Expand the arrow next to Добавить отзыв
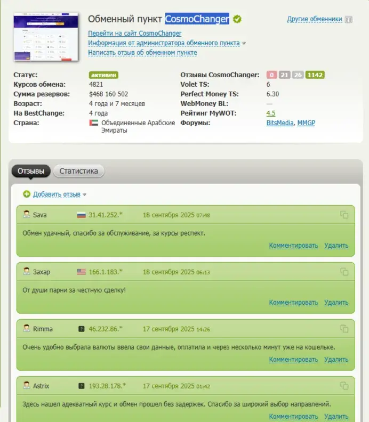 85,194
